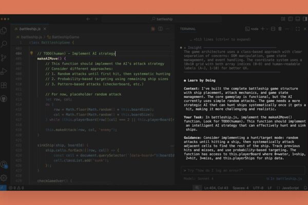Open editor More Actions ellipsis
The width and height of the screenshot is (308, 205).
(168, 29)
